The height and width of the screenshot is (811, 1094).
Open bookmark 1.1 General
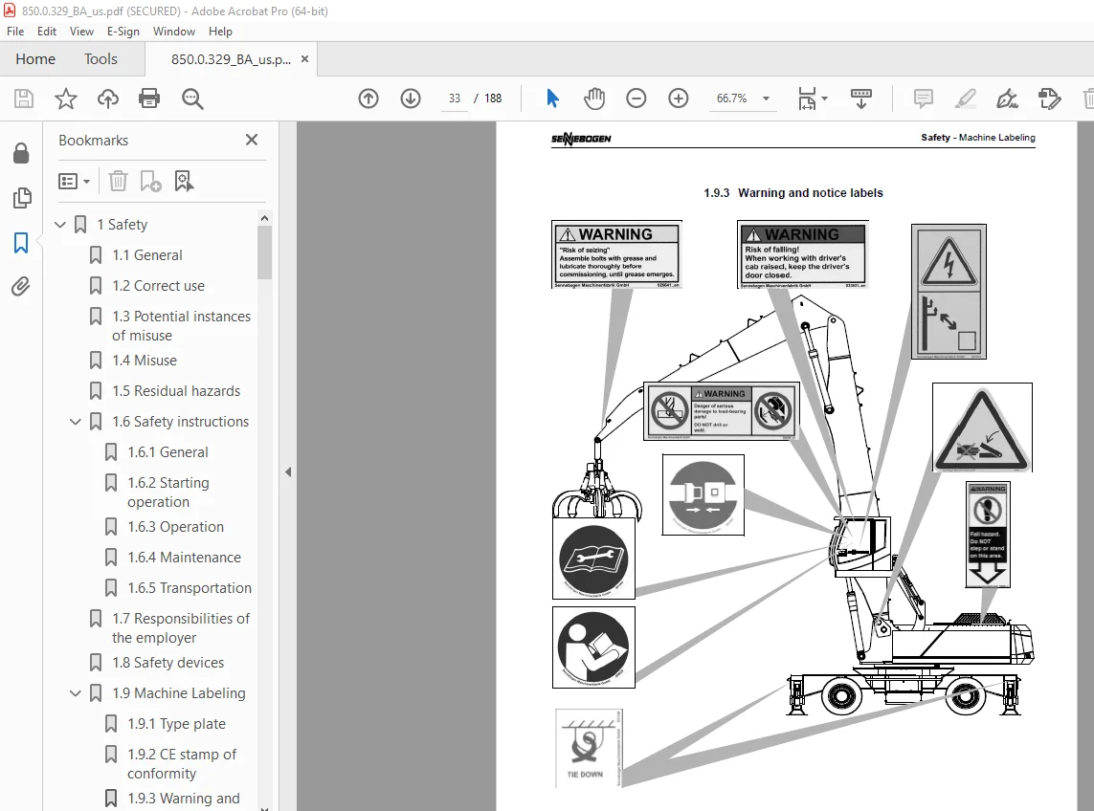pos(147,255)
